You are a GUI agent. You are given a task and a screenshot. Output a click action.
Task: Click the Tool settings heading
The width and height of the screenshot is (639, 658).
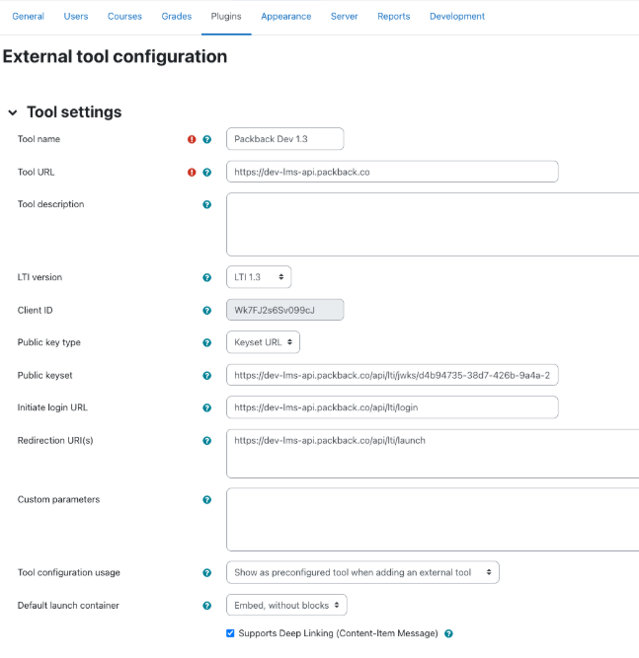(74, 112)
